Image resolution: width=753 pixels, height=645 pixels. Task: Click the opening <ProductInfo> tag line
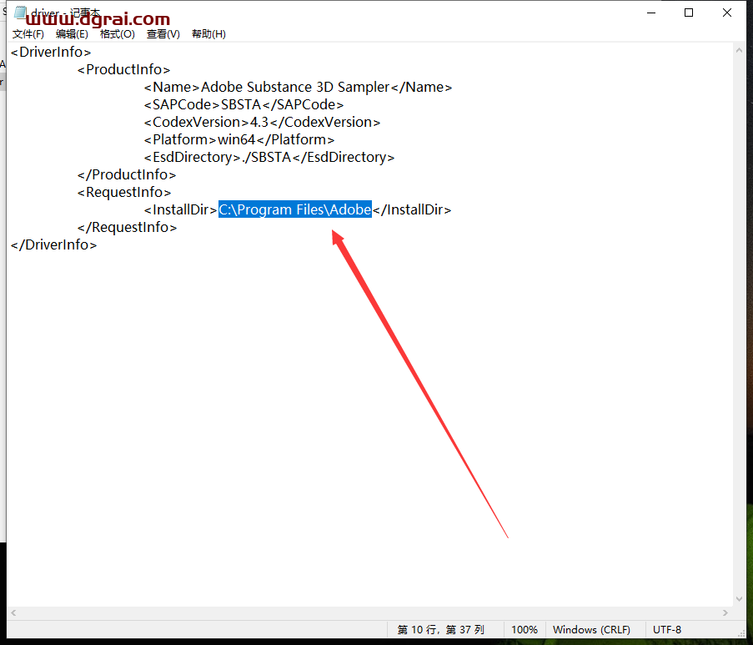tap(124, 70)
